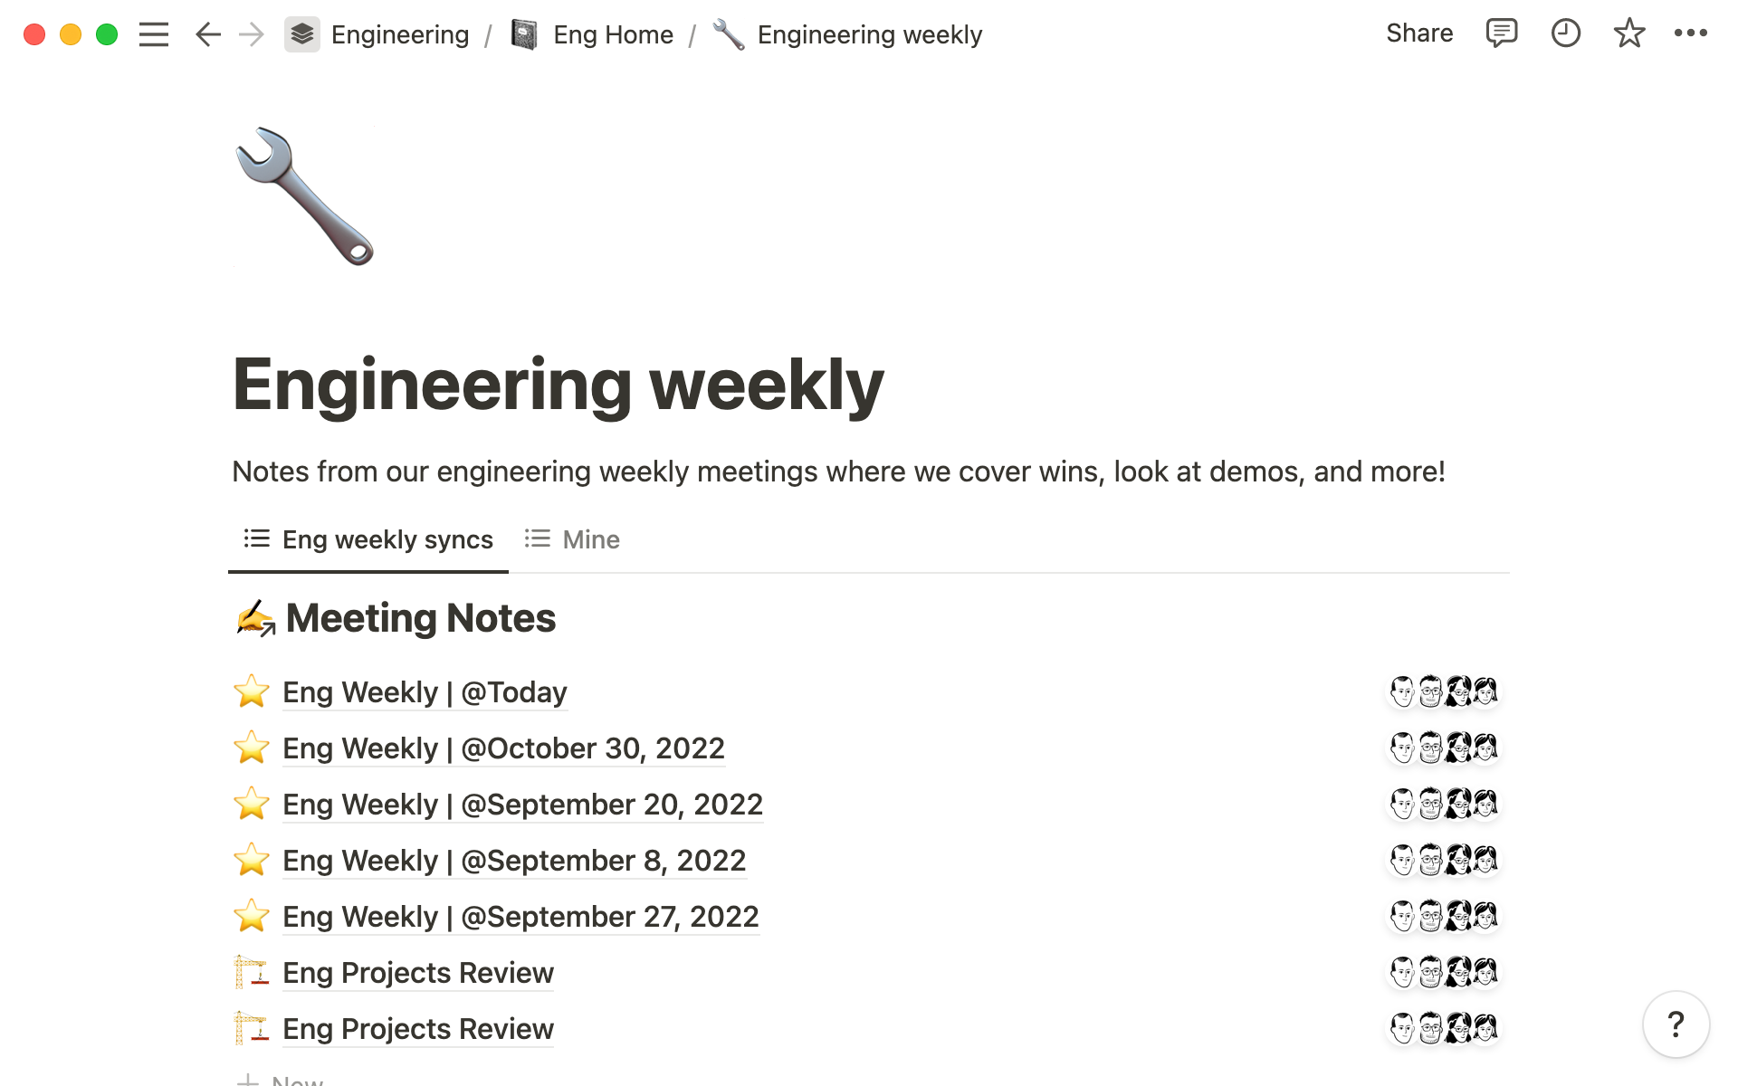Screen dimensions: 1738x1086
Task: Click the star icon on September 27 entry
Action: click(249, 916)
